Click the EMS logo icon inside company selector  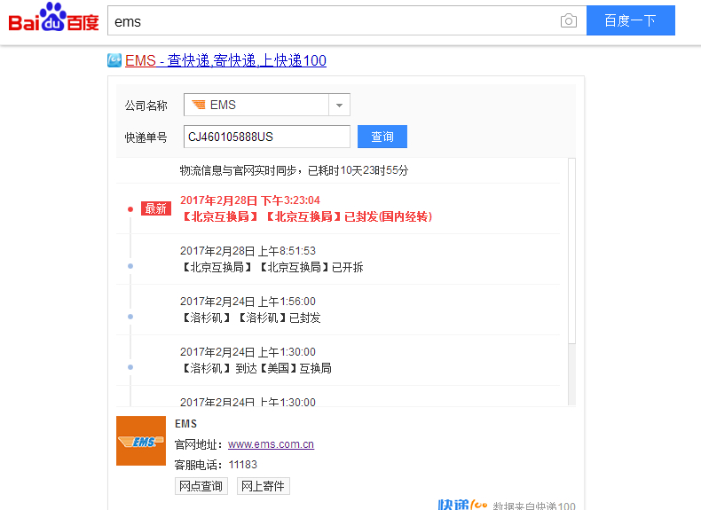click(199, 105)
